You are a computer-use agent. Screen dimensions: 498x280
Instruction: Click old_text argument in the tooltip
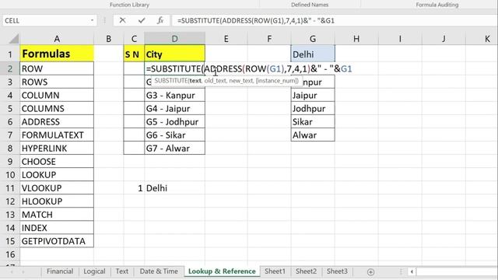(216, 81)
